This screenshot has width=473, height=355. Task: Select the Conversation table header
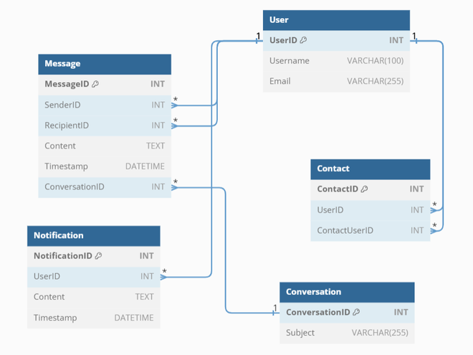pos(347,292)
